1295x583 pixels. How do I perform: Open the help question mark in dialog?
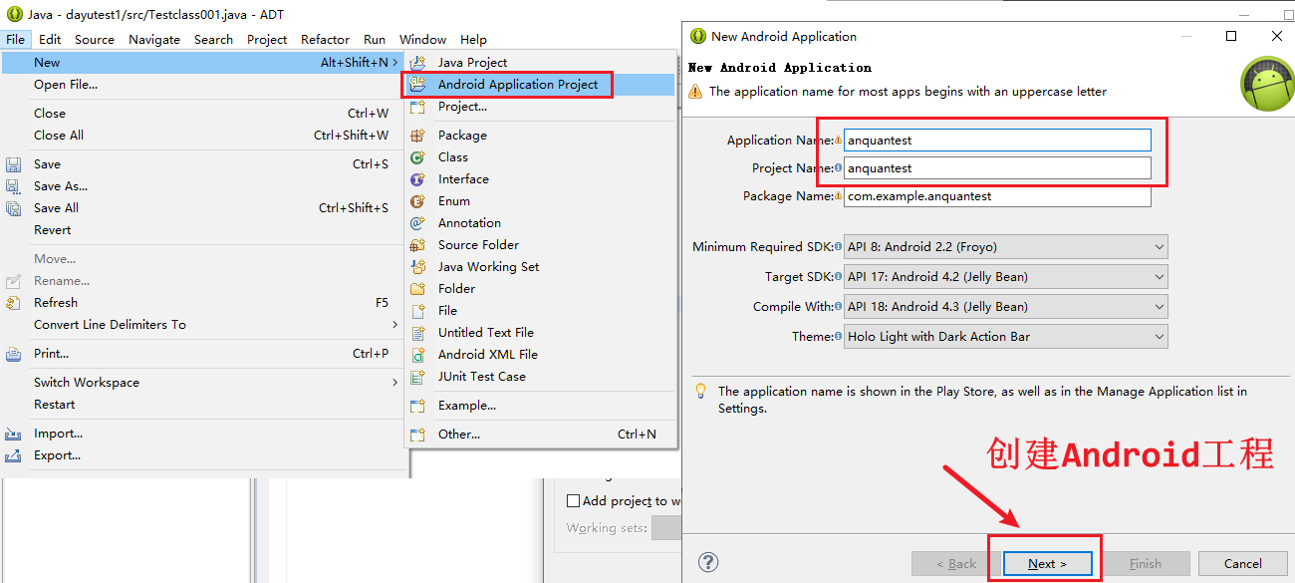tap(708, 562)
